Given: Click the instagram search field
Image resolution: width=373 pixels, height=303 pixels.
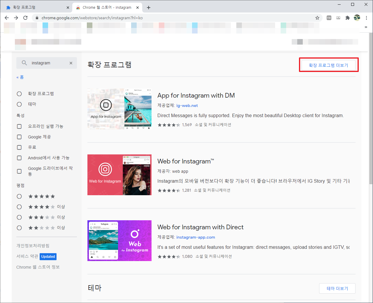Looking at the screenshot, I should click(47, 63).
